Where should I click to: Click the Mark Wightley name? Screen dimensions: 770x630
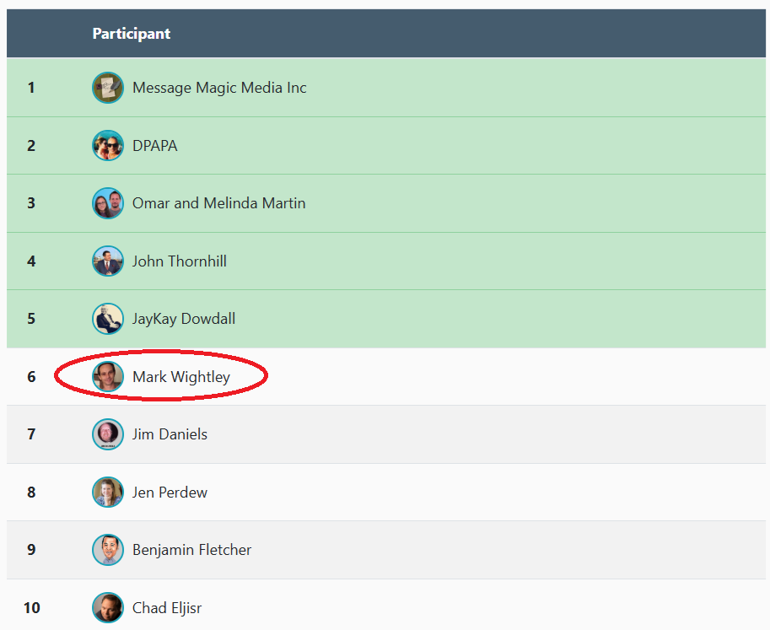click(181, 377)
